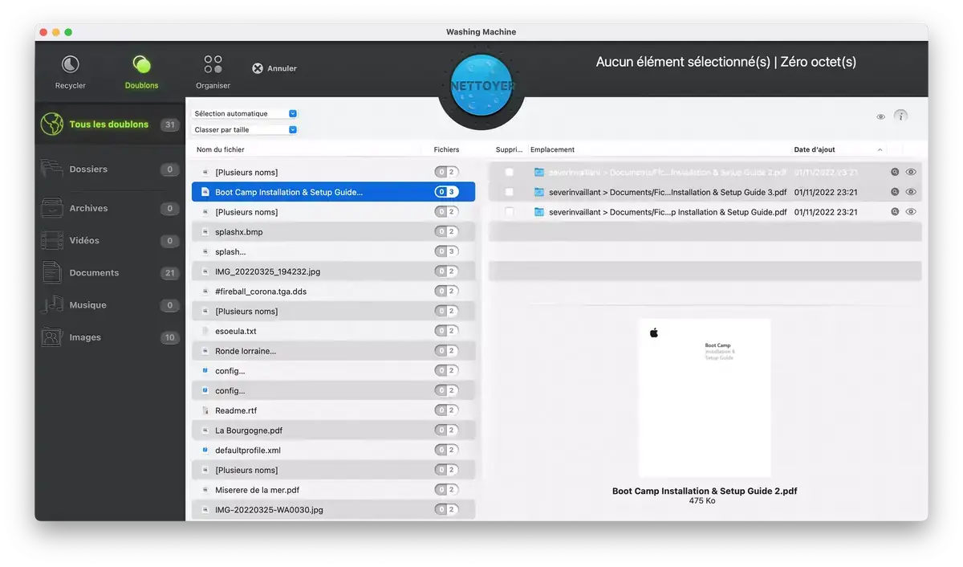
Task: Open the Images category icon
Action: 52,337
